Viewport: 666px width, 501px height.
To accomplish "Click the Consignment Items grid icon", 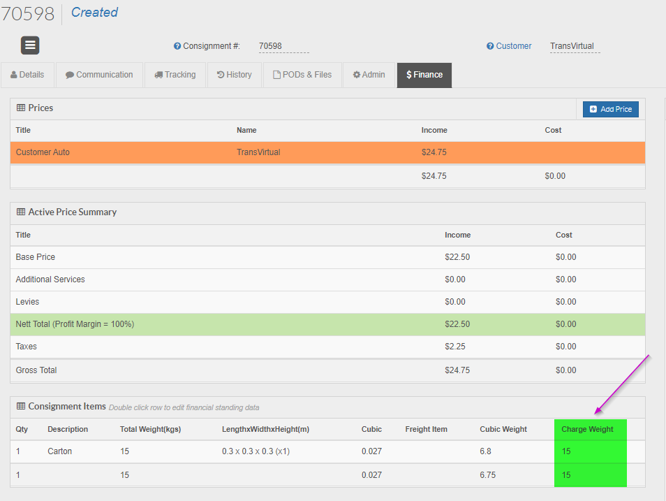I will [x=21, y=406].
